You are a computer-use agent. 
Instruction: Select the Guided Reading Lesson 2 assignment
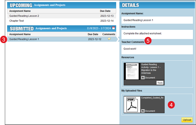(x=24, y=16)
